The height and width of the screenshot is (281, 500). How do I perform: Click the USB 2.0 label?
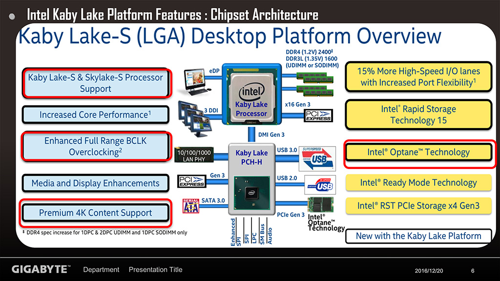(x=287, y=178)
